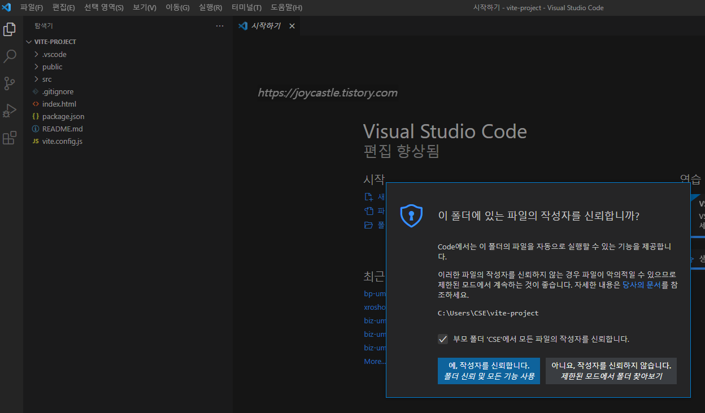Viewport: 705px width, 413px height.
Task: Click the .gitignore file icon
Action: [36, 91]
